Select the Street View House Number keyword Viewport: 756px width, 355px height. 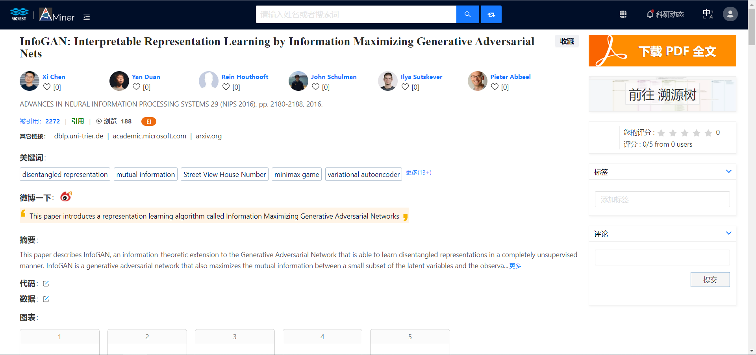coord(224,175)
